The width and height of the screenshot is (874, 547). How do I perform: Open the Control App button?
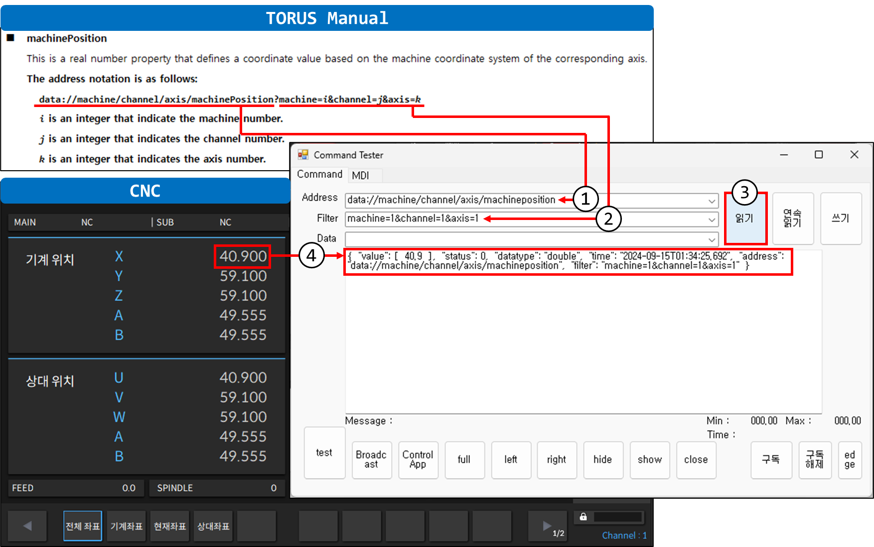[x=418, y=459]
